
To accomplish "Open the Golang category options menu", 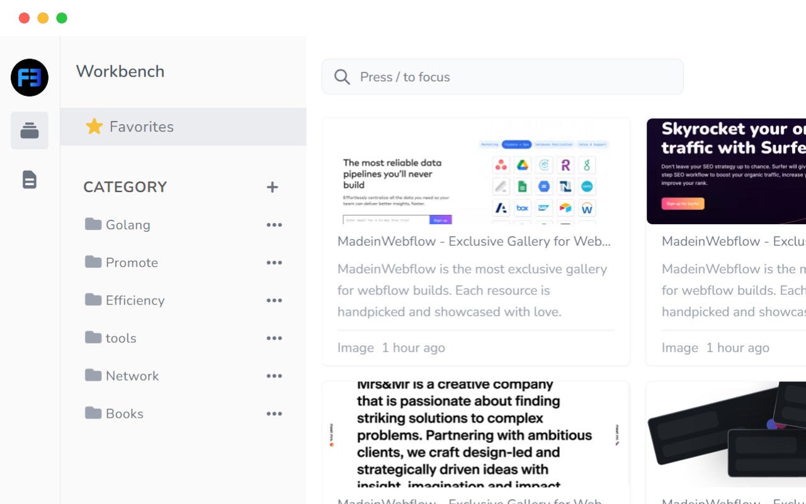I will 274,225.
